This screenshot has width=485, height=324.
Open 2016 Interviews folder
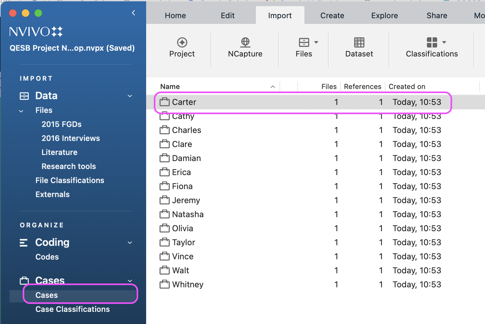pos(71,138)
